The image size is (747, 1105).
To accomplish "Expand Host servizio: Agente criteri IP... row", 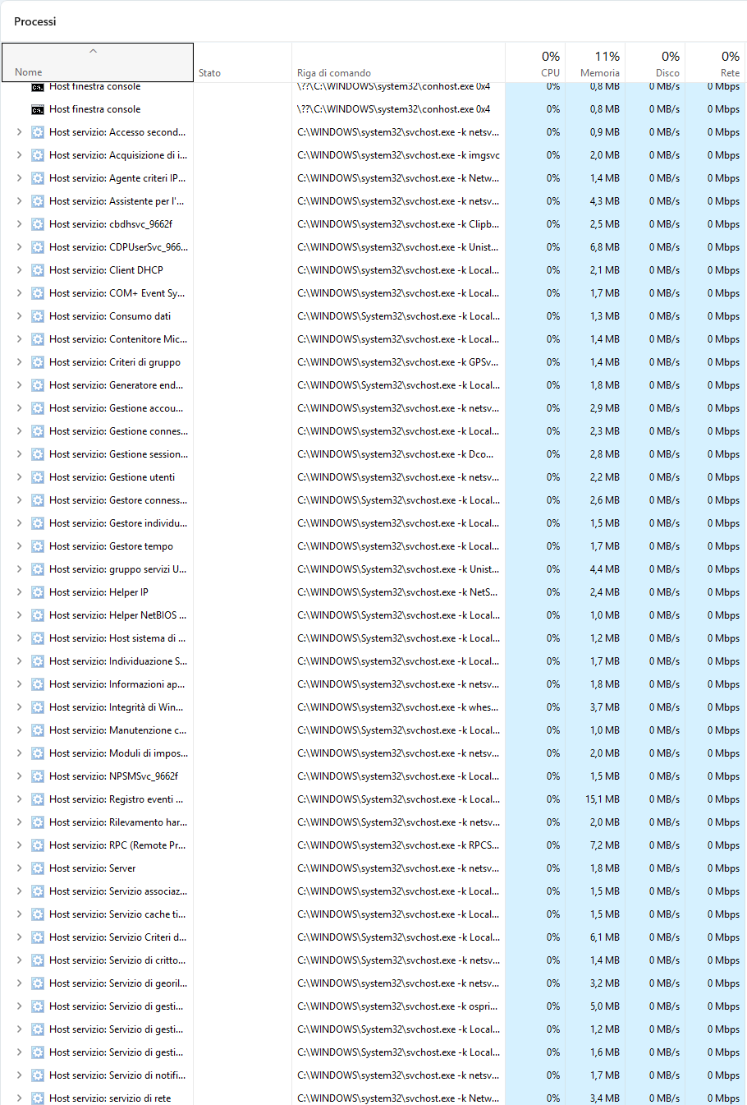I will [20, 177].
